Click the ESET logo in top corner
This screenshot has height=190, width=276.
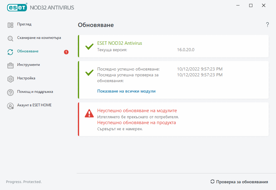pyautogui.click(x=17, y=7)
